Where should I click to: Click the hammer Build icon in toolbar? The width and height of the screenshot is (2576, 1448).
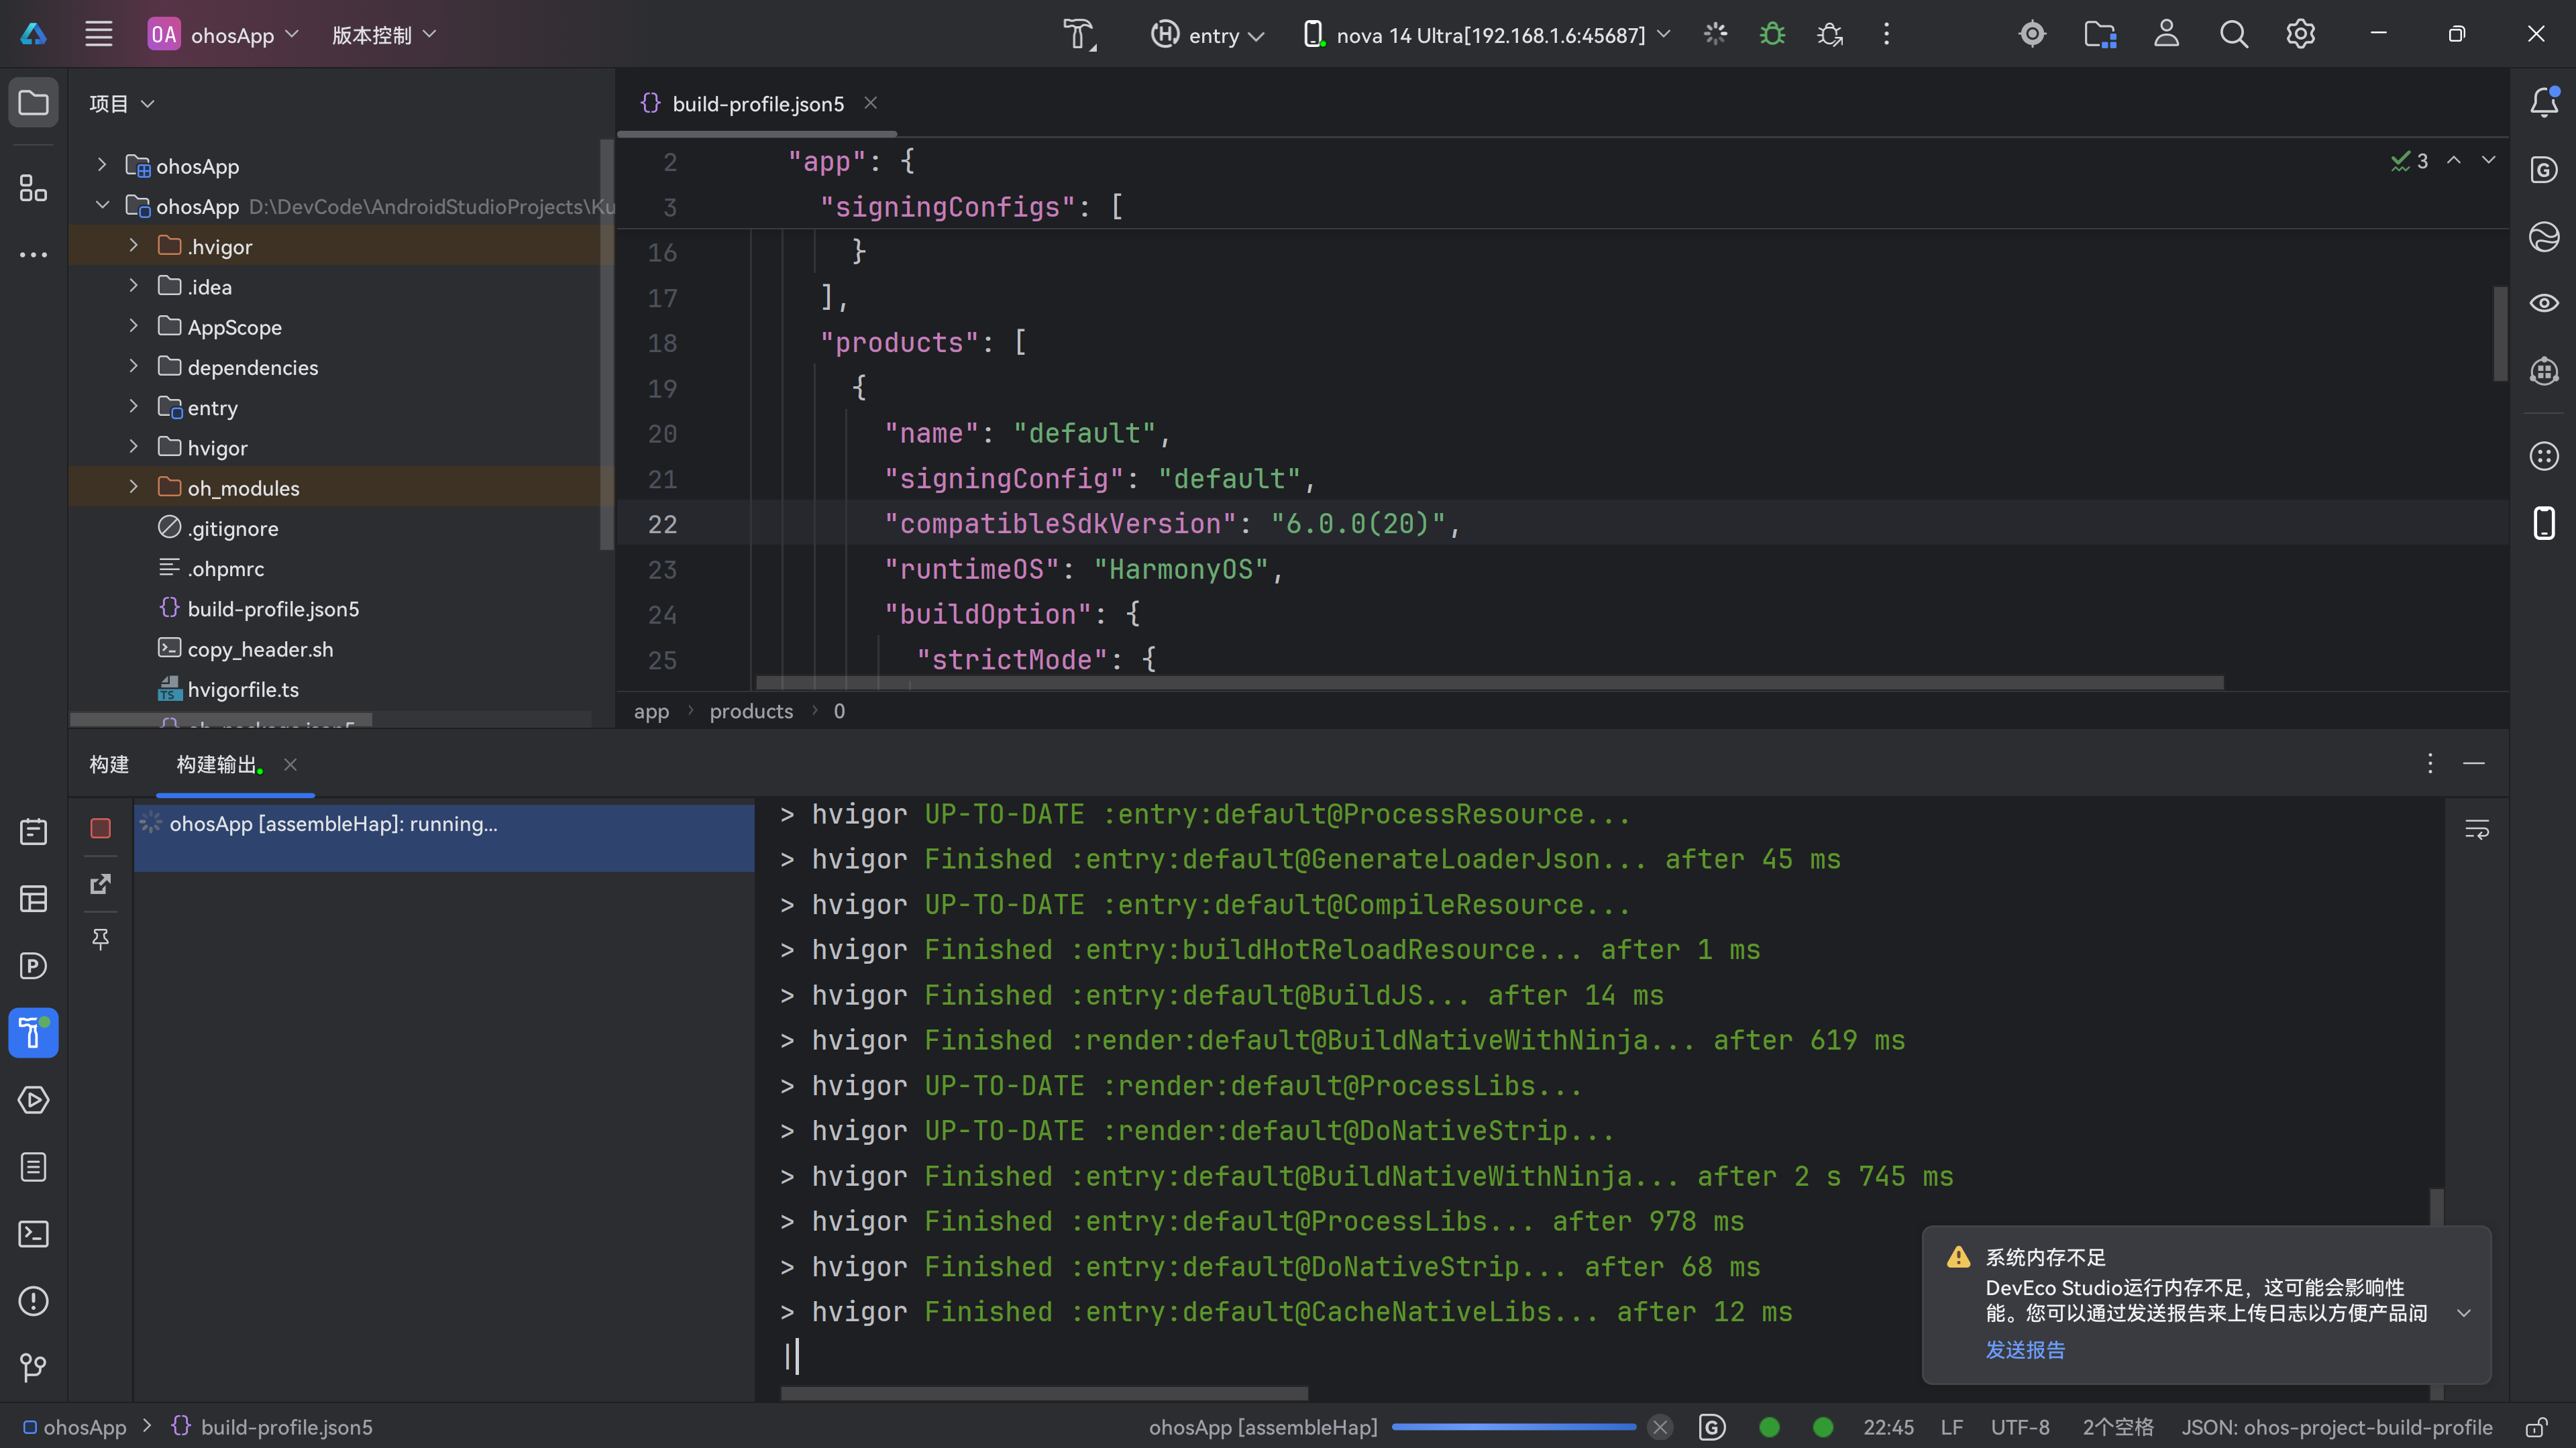pos(1079,35)
